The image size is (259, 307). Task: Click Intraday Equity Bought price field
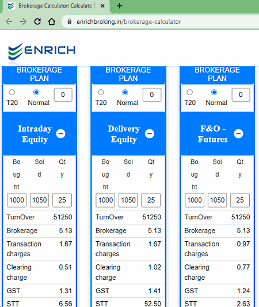(17, 200)
